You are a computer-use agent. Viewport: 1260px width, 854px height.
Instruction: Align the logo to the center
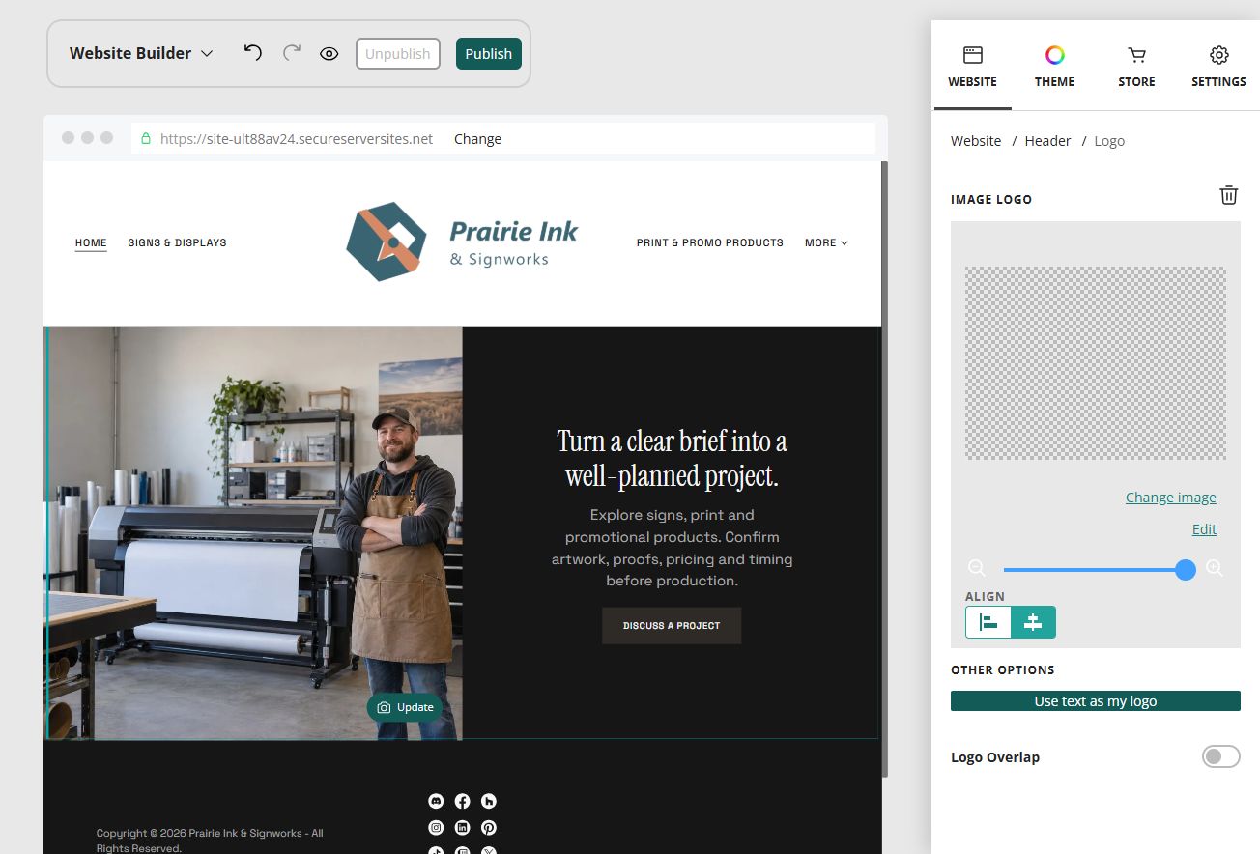1033,622
